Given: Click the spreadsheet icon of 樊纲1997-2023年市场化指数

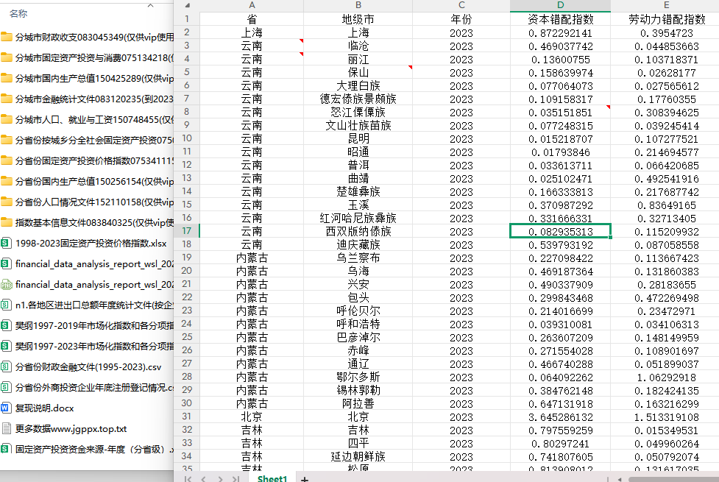Looking at the screenshot, I should (6, 347).
